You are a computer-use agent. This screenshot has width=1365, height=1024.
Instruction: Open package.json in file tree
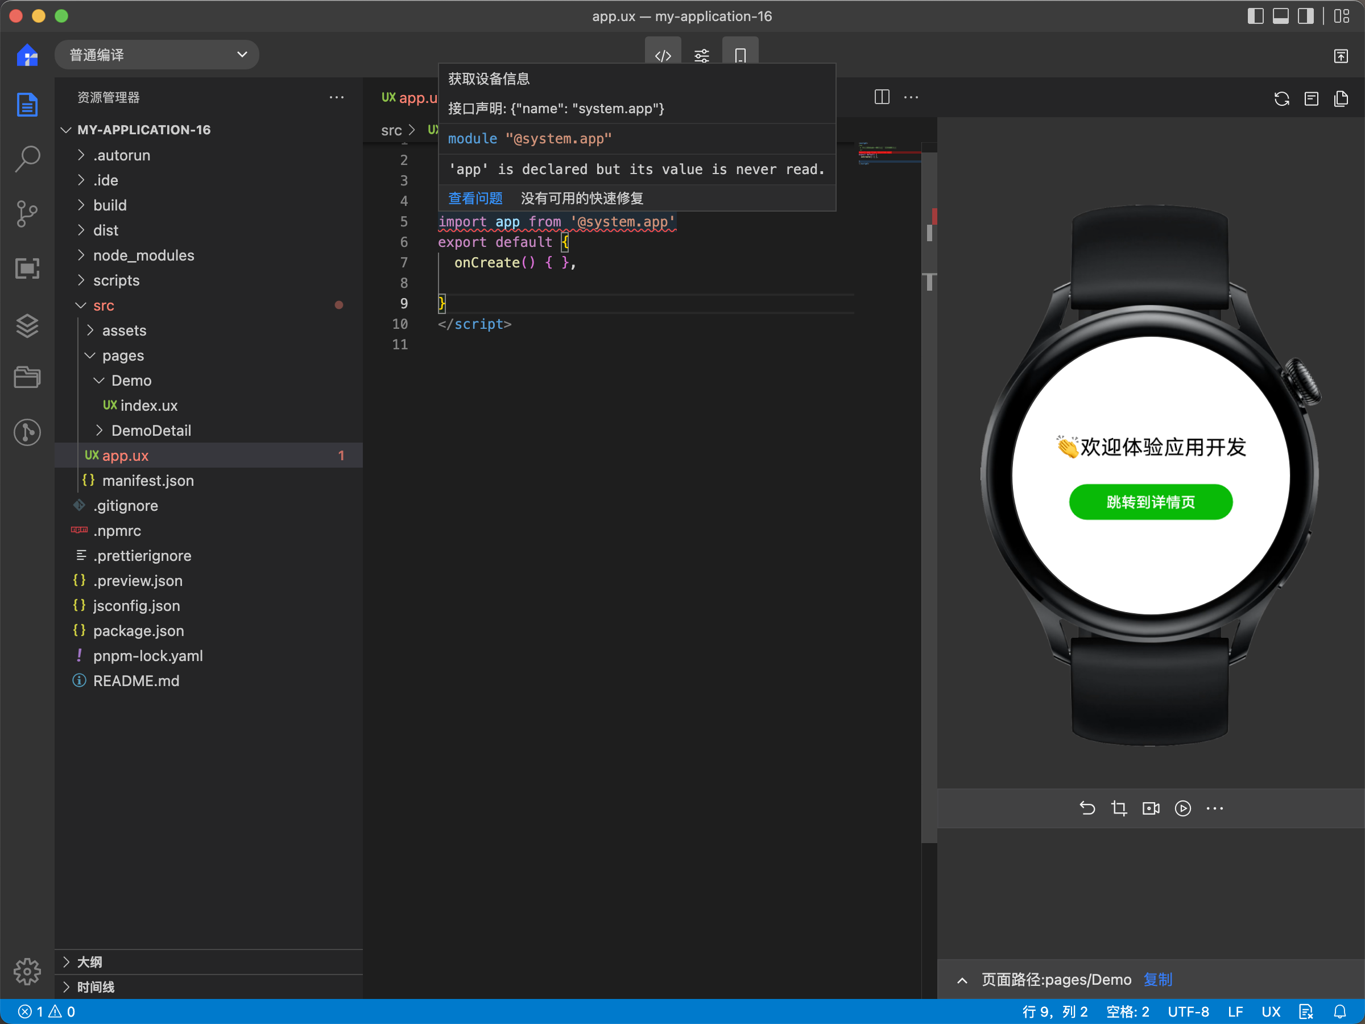209,630
